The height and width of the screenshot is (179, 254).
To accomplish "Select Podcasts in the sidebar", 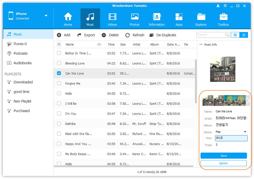I will point(20,53).
